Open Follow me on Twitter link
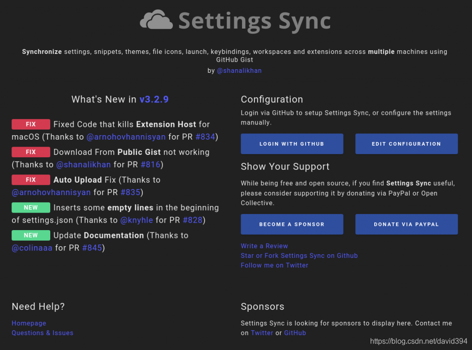Viewport: 472px width, 350px height. pos(275,265)
